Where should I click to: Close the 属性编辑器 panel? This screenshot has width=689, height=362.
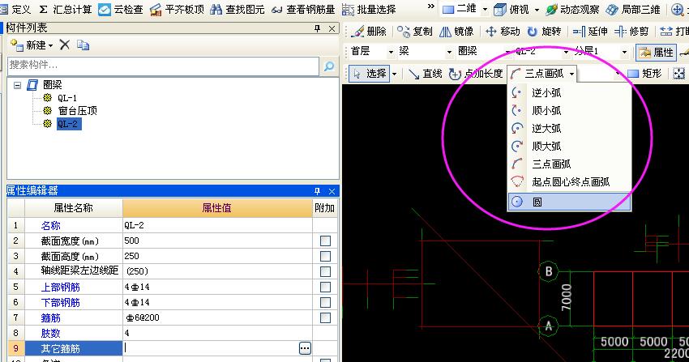click(x=332, y=191)
